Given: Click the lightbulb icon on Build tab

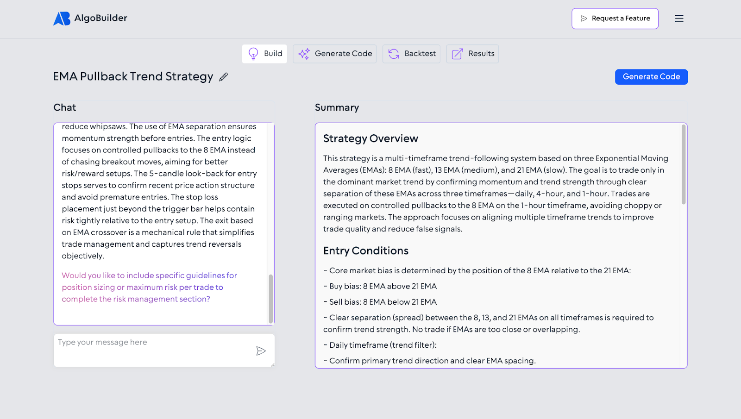Looking at the screenshot, I should click(253, 54).
